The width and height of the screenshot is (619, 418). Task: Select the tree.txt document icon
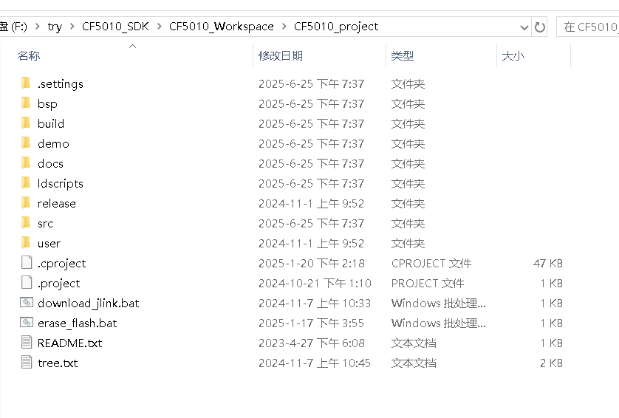pos(27,363)
